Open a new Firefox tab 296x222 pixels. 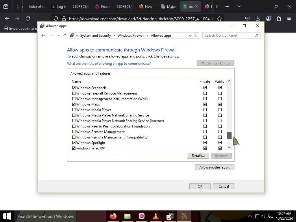coord(227,7)
